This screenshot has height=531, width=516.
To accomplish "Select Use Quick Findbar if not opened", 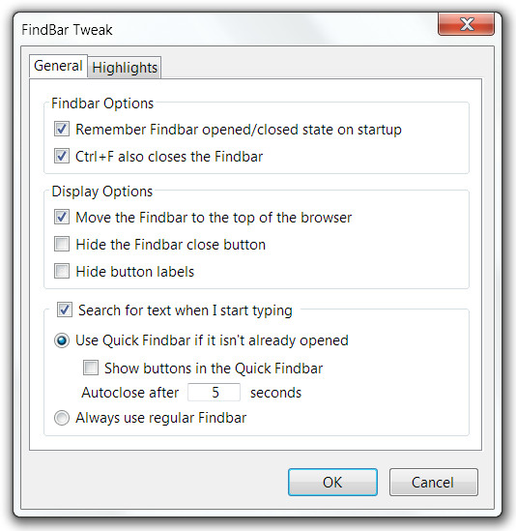I will pyautogui.click(x=62, y=340).
